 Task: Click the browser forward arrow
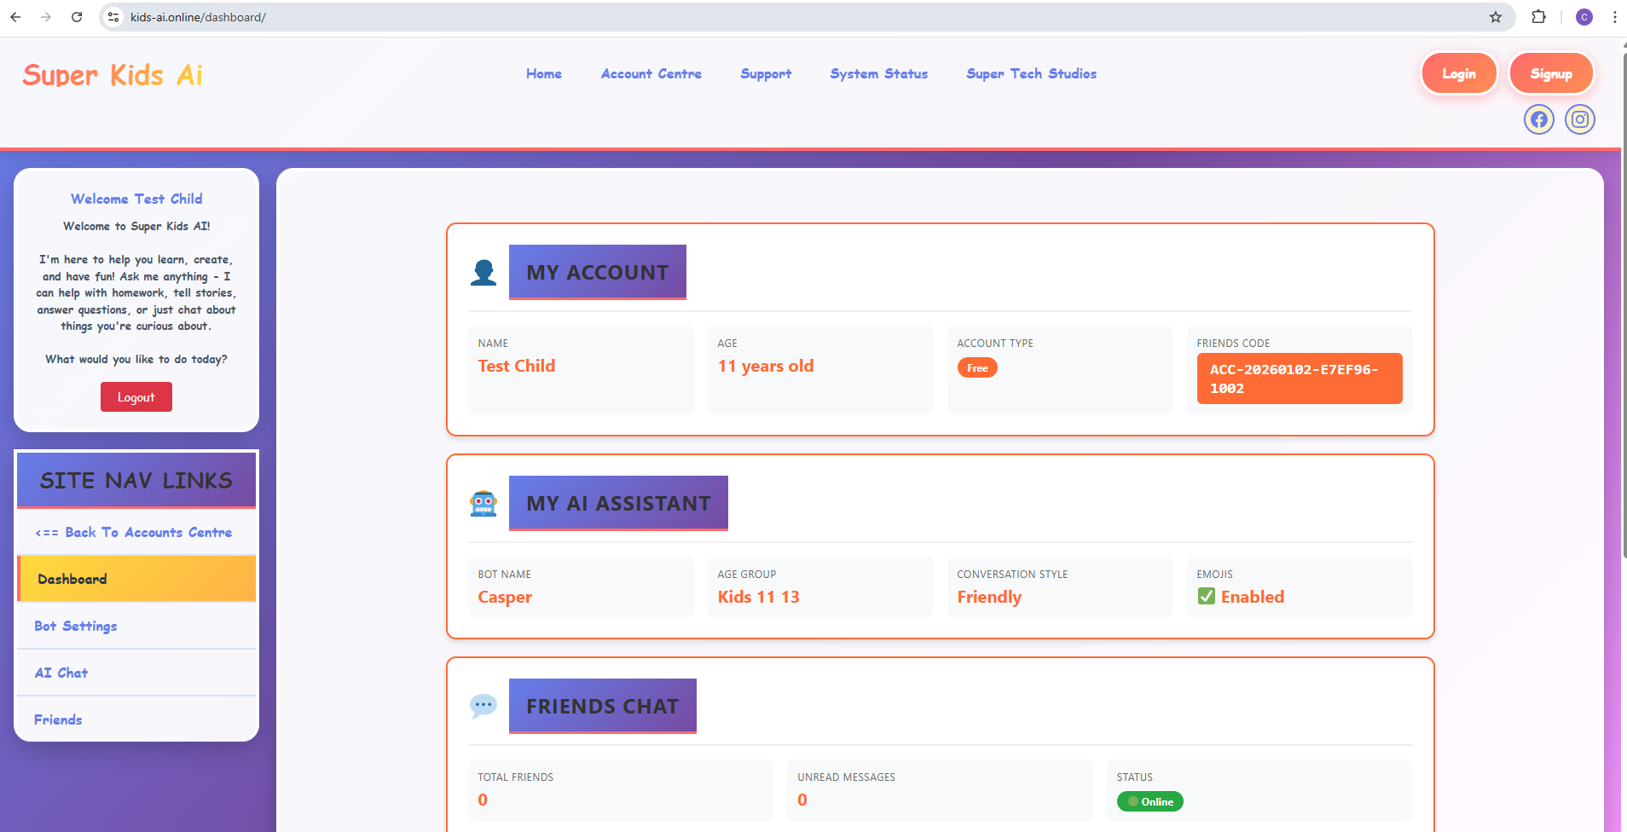pyautogui.click(x=46, y=17)
